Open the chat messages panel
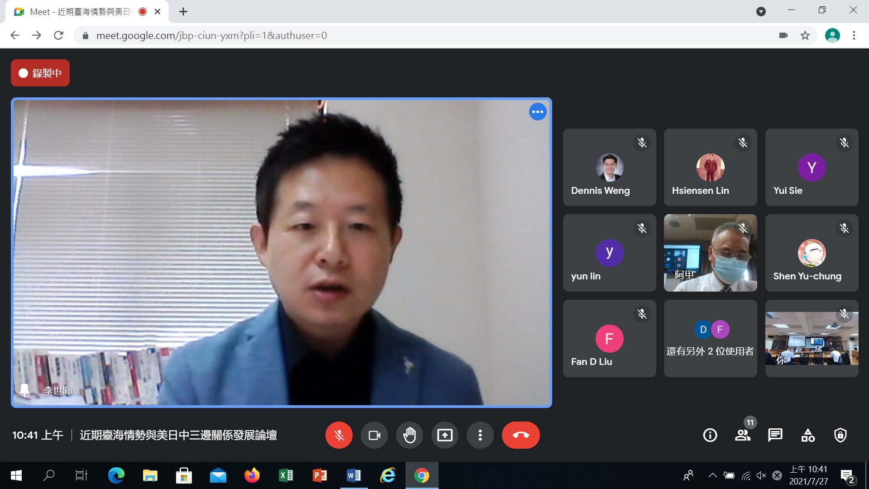Screen dimensions: 869x489 click(x=775, y=435)
